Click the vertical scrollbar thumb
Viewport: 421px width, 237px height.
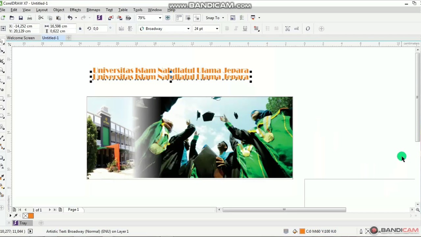(x=418, y=97)
